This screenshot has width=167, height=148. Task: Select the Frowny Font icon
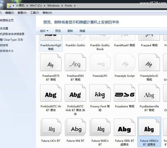pyautogui.click(x=100, y=93)
